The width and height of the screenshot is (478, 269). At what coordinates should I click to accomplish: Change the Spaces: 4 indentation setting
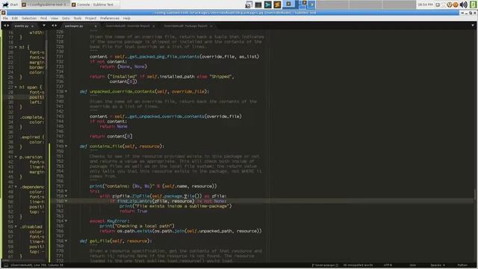438,265
